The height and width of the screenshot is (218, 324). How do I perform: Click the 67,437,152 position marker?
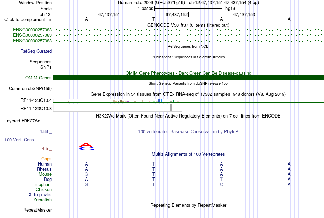[177, 14]
